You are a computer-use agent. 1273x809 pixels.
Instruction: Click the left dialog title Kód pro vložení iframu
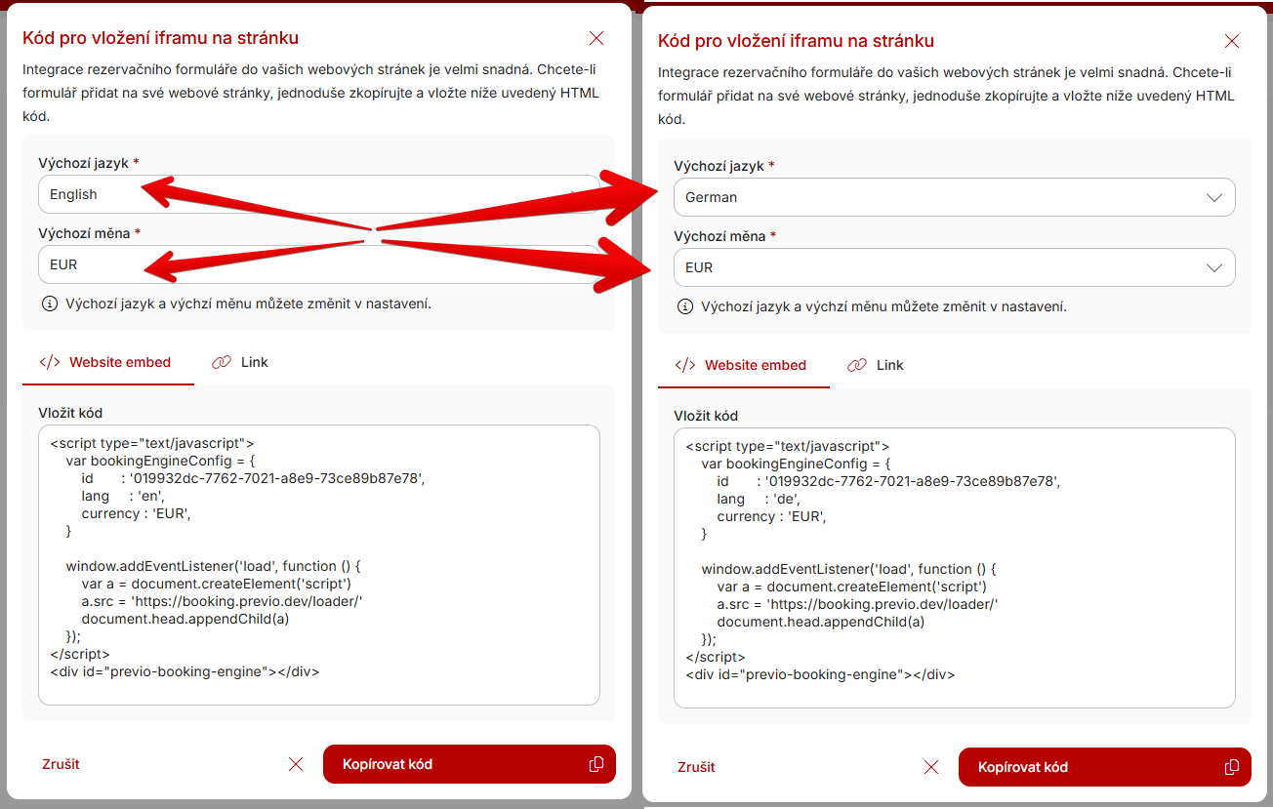tap(160, 38)
